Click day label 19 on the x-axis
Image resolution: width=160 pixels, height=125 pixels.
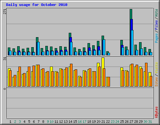coord(94,122)
